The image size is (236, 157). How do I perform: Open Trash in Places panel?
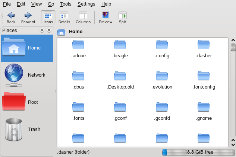click(x=27, y=129)
